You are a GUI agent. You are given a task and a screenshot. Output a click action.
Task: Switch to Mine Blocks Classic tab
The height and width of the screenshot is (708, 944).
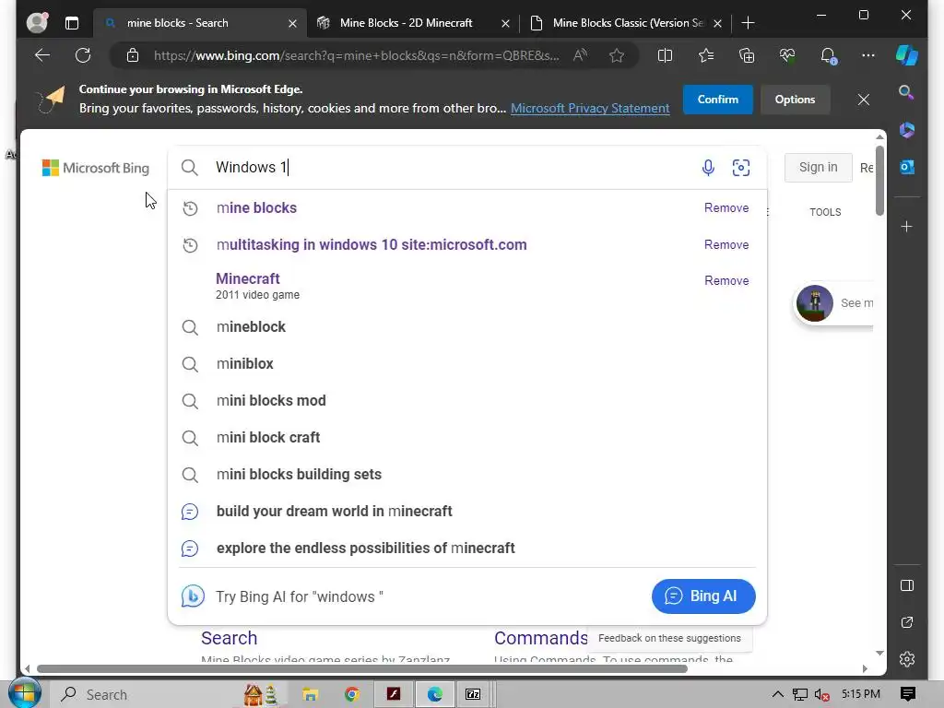628,23
